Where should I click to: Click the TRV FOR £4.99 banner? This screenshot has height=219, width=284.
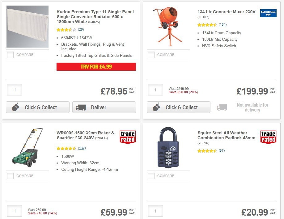coord(96,67)
